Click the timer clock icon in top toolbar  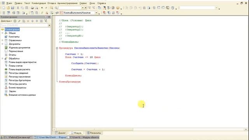pos(173,8)
